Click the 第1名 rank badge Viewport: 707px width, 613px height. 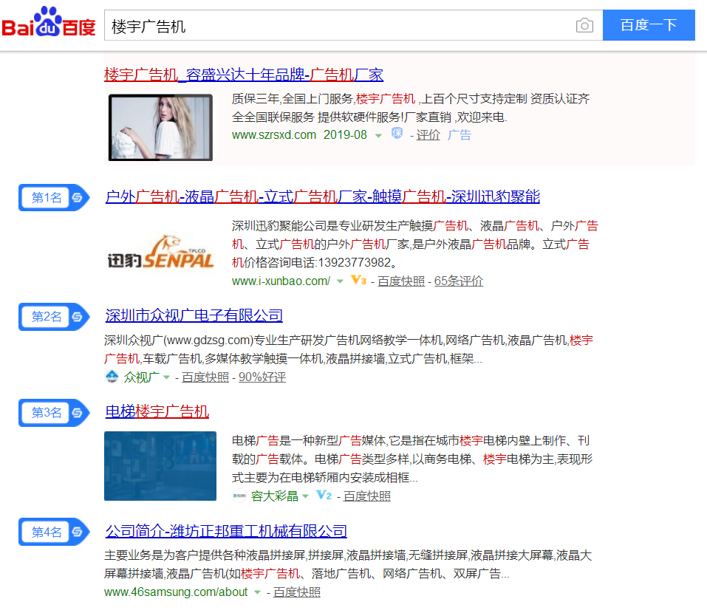click(54, 197)
